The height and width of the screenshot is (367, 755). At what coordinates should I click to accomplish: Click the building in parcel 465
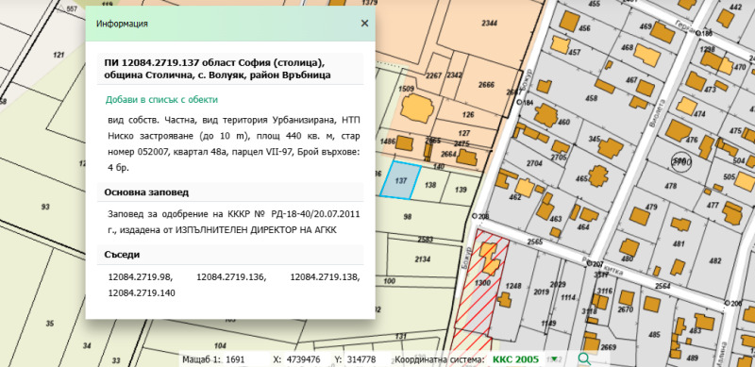598,175
